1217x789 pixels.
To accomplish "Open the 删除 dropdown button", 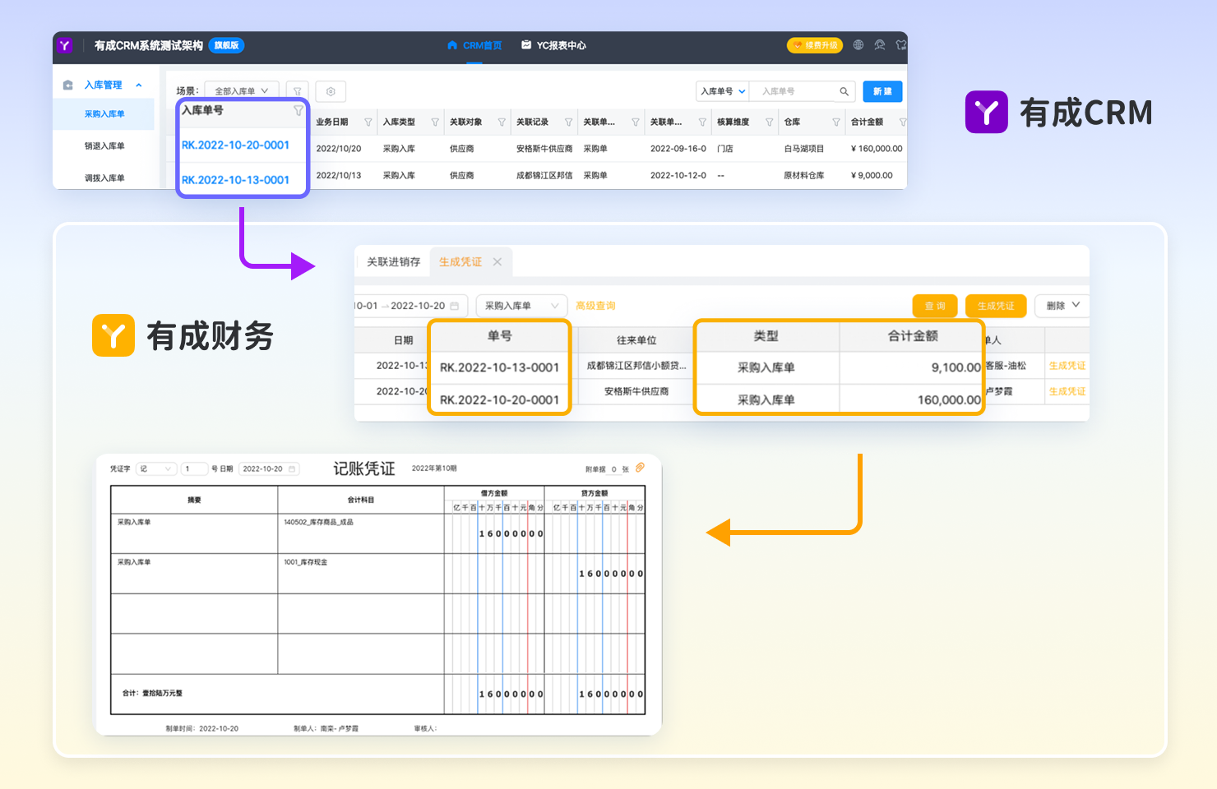I will (1062, 306).
